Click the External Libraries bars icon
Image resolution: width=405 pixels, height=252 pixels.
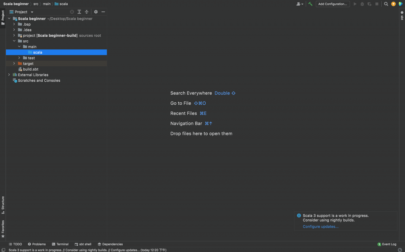click(15, 75)
